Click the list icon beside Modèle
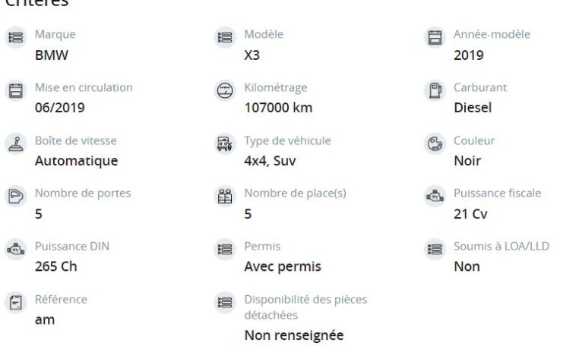579x346 pixels. point(225,37)
